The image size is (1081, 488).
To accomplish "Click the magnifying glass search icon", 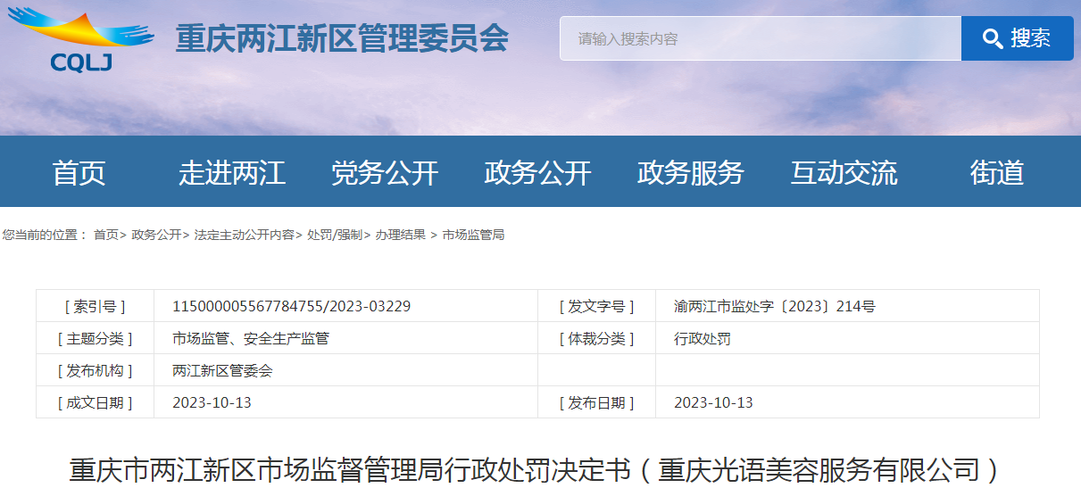I will pos(992,38).
